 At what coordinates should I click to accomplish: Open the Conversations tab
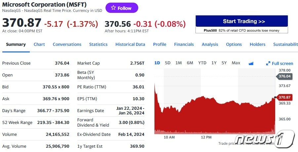point(67,45)
